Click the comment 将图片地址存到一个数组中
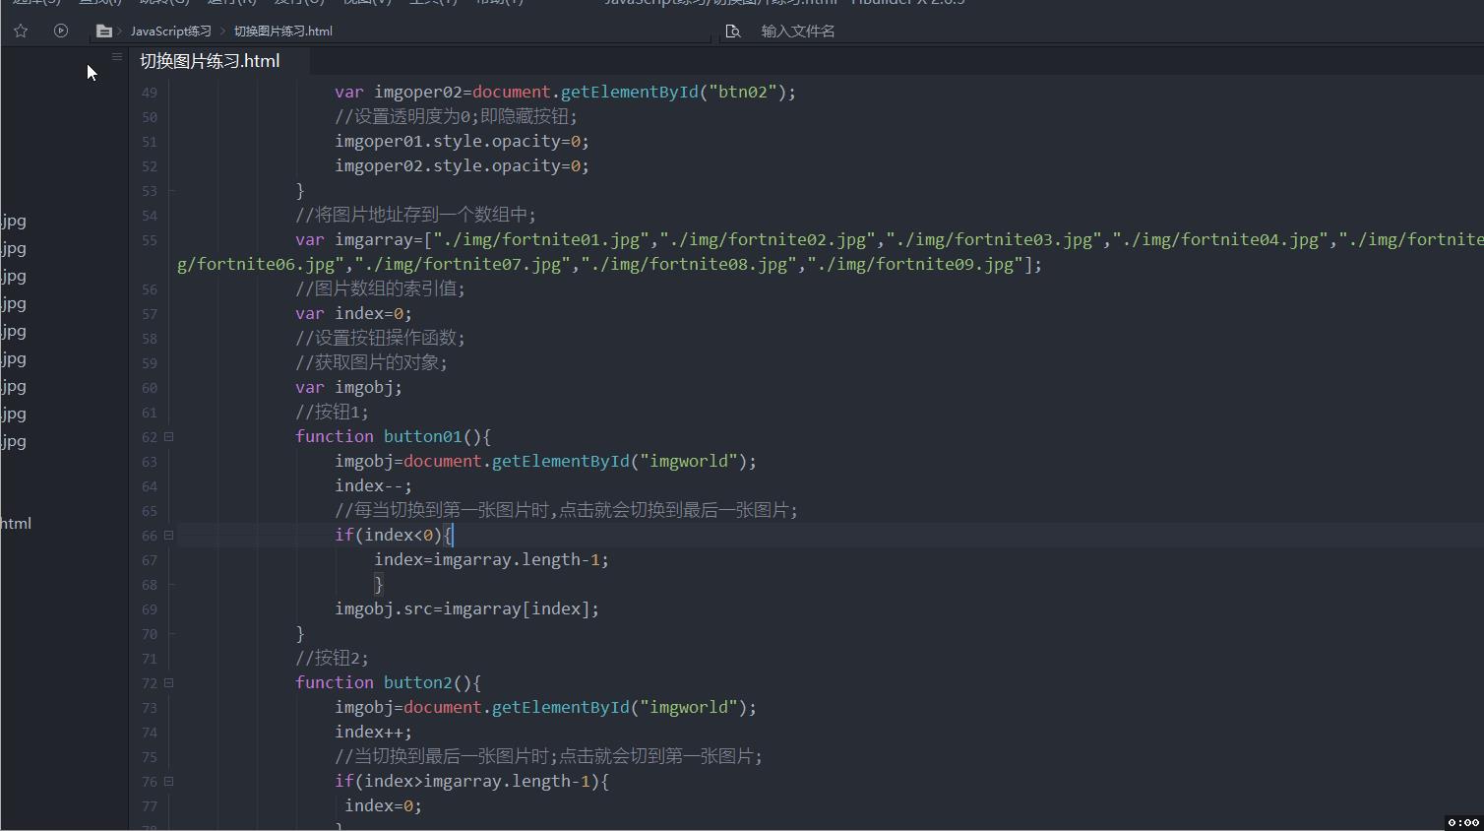Image resolution: width=1484 pixels, height=831 pixels. click(415, 215)
